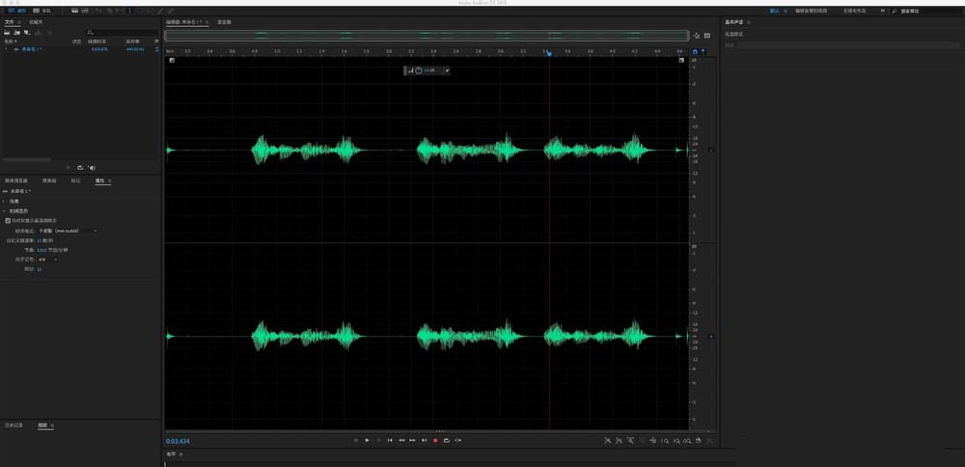Toggle the left channel enable button
965x467 pixels.
point(712,151)
